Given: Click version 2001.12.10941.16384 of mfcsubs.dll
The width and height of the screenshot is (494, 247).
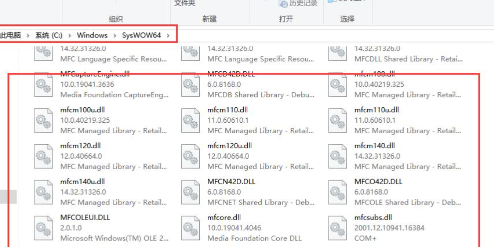Looking at the screenshot, I should pyautogui.click(x=390, y=228).
